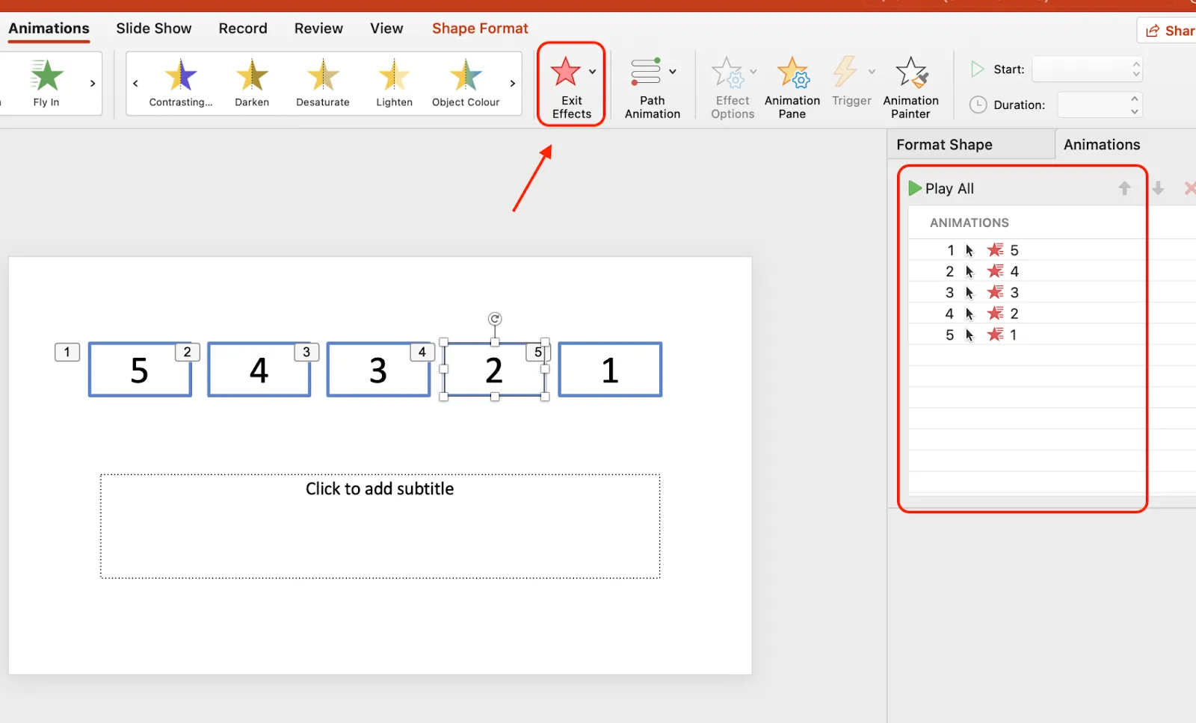Click the rotation handle above box 2
Screen dimensions: 1196x723
coord(495,319)
